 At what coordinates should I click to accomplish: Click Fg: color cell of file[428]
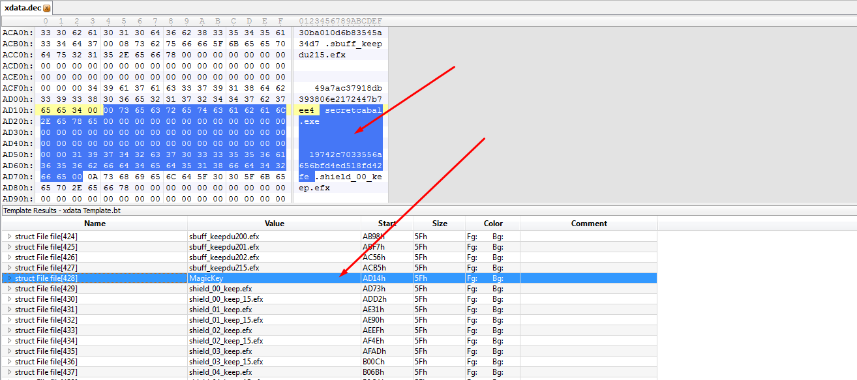click(x=472, y=278)
